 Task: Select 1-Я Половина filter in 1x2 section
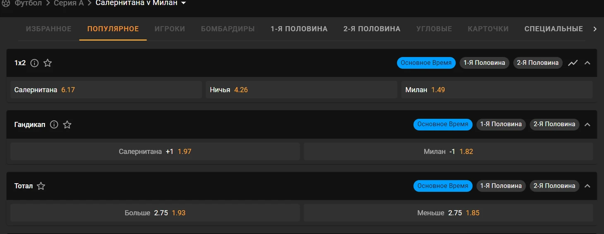(x=484, y=63)
